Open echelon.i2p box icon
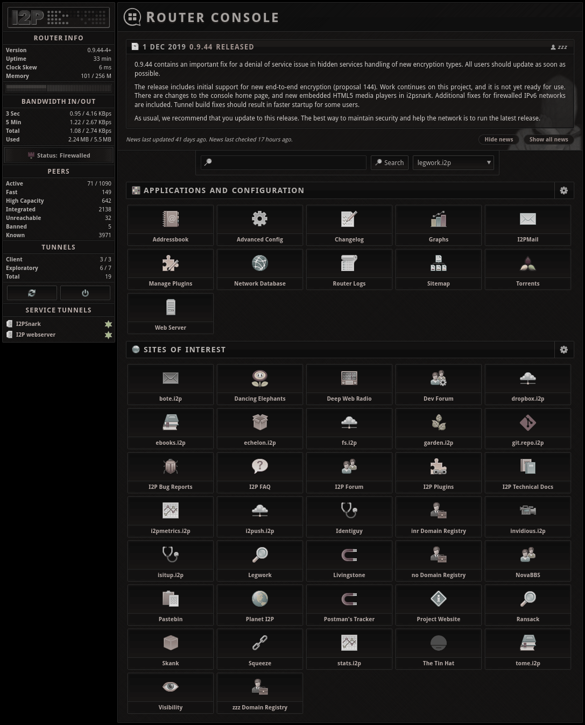Viewport: 585px width, 725px height. pos(260,422)
